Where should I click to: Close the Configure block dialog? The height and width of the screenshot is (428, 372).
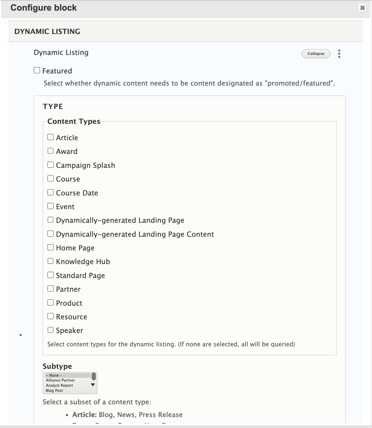(x=362, y=8)
